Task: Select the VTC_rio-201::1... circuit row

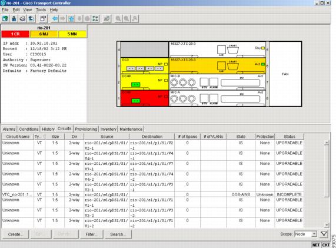Action: tap(152, 194)
